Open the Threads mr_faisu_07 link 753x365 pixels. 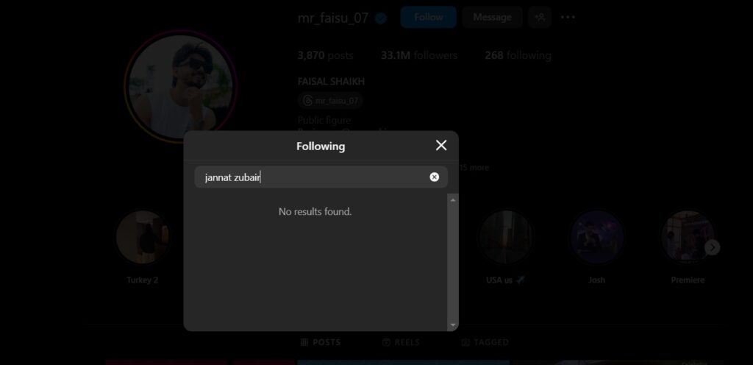click(330, 100)
